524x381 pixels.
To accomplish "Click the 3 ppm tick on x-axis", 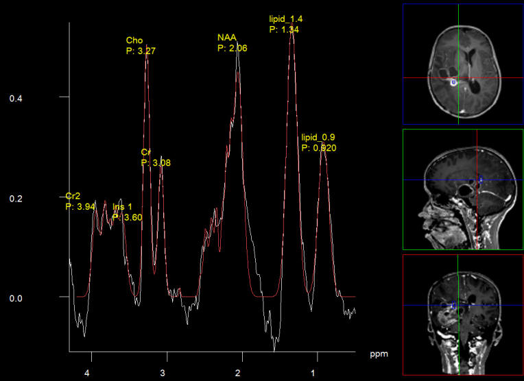I will 163,373.
